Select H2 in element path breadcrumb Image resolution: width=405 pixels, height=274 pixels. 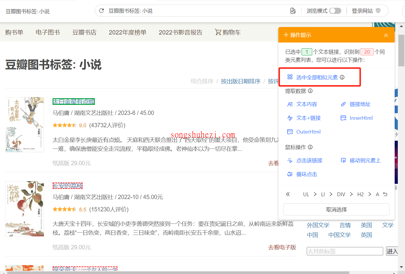(360, 194)
